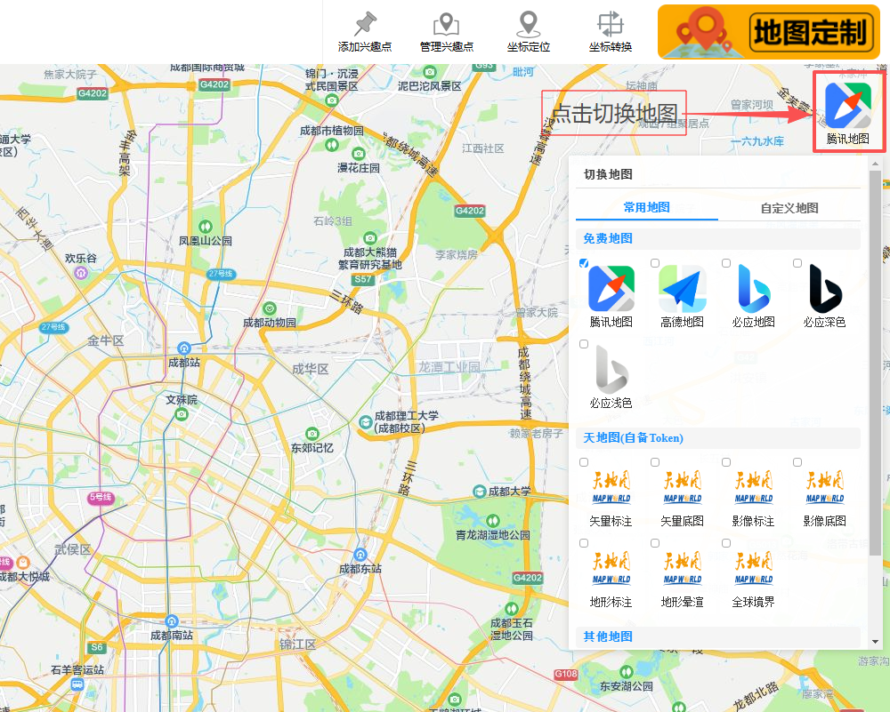Click the 东郊记忆 camera marker

311,434
